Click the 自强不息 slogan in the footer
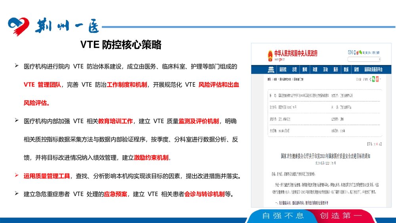The width and height of the screenshot is (396, 223). 283,216
